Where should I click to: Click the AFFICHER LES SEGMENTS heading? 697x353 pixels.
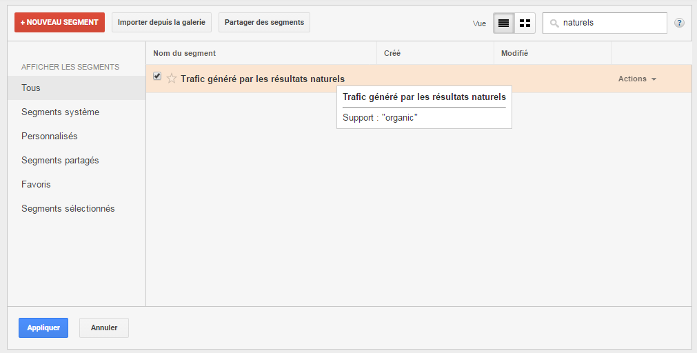[70, 67]
